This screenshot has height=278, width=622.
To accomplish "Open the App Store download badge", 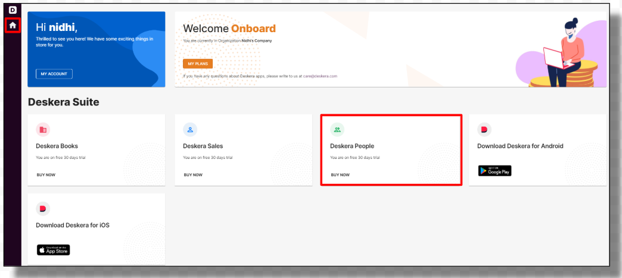I will (x=54, y=250).
